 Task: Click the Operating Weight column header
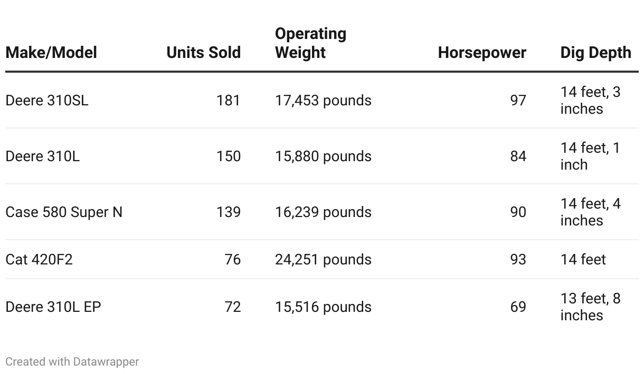pyautogui.click(x=311, y=43)
